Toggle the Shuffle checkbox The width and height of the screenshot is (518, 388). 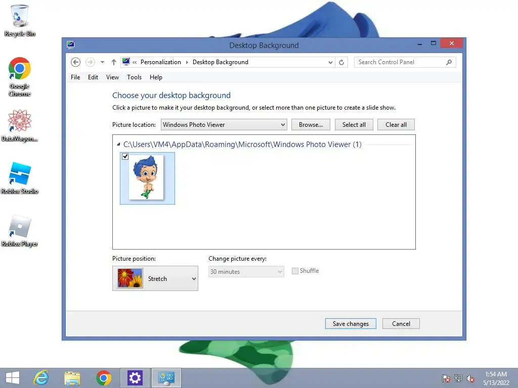coord(295,271)
